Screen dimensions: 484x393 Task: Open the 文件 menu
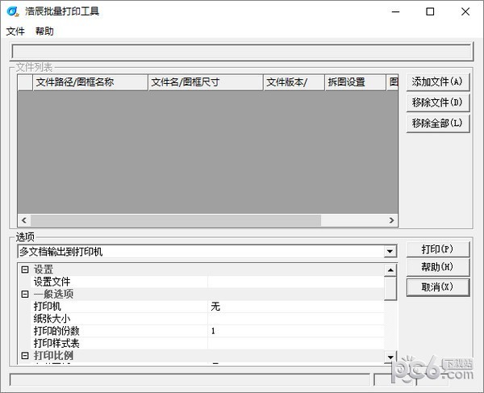click(15, 31)
